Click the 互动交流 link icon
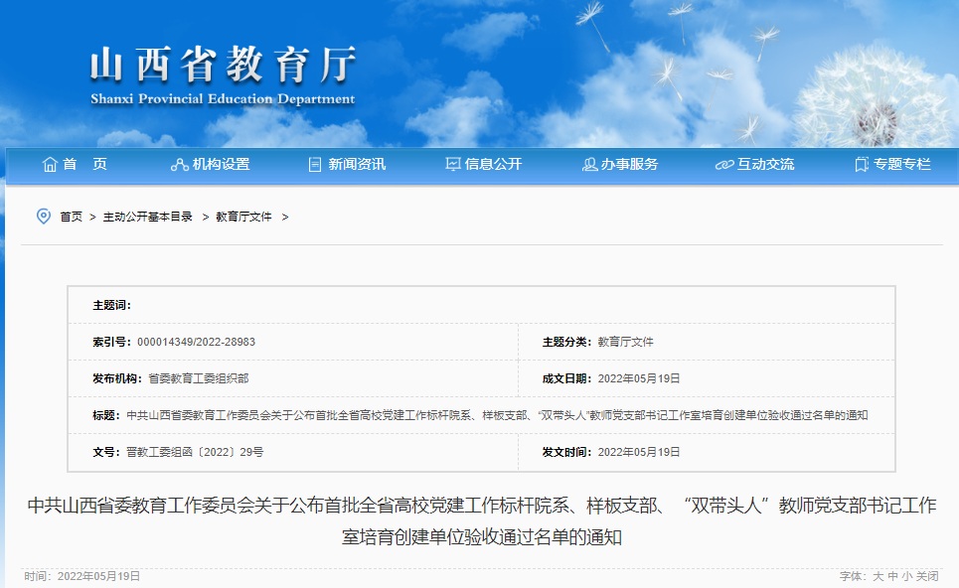Viewport: 959px width, 588px height. (724, 165)
